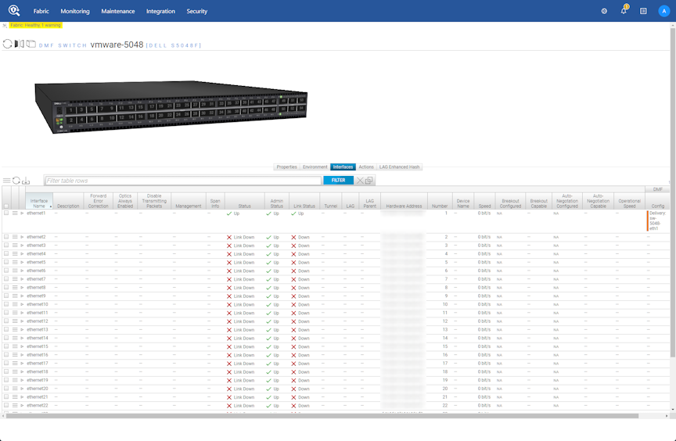Open row menu icon for ethernet1
The width and height of the screenshot is (676, 441).
[15, 213]
